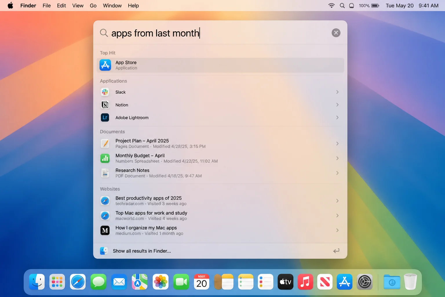Click the Numbers icon for Monthly Budget
The width and height of the screenshot is (445, 297).
point(105,158)
